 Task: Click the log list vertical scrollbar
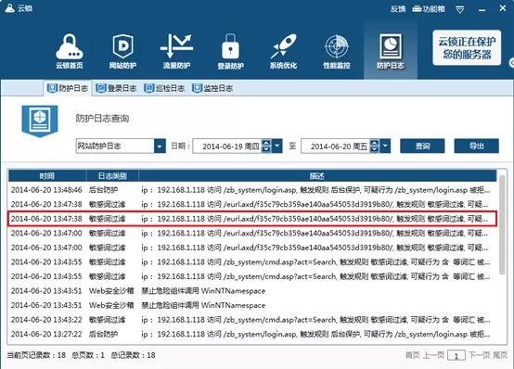[x=502, y=224]
